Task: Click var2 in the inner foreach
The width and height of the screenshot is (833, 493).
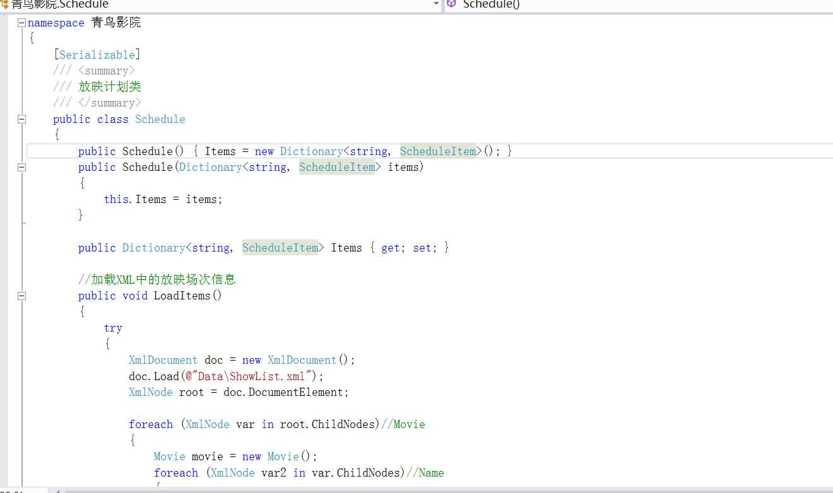Action: click(274, 473)
